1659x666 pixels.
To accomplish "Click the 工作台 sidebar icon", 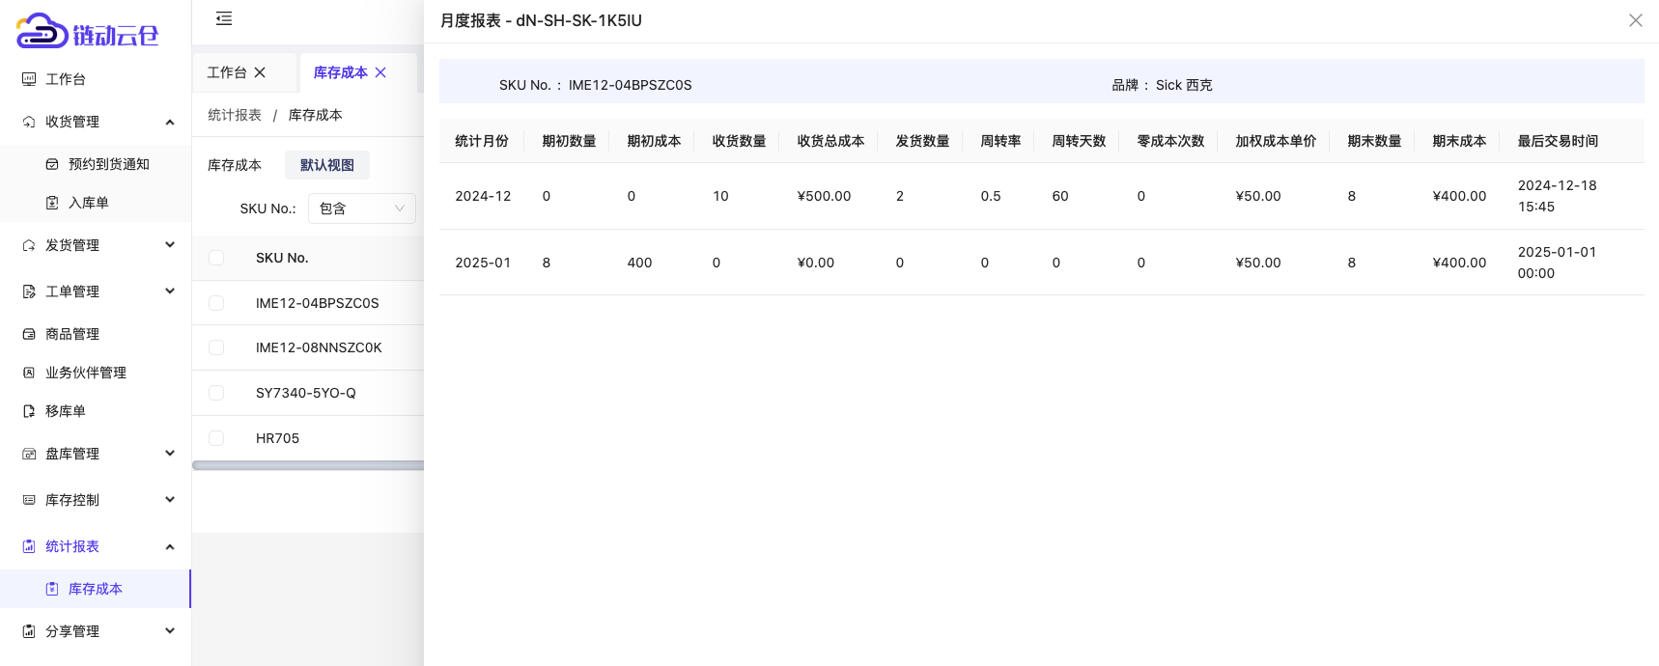I will pyautogui.click(x=29, y=79).
